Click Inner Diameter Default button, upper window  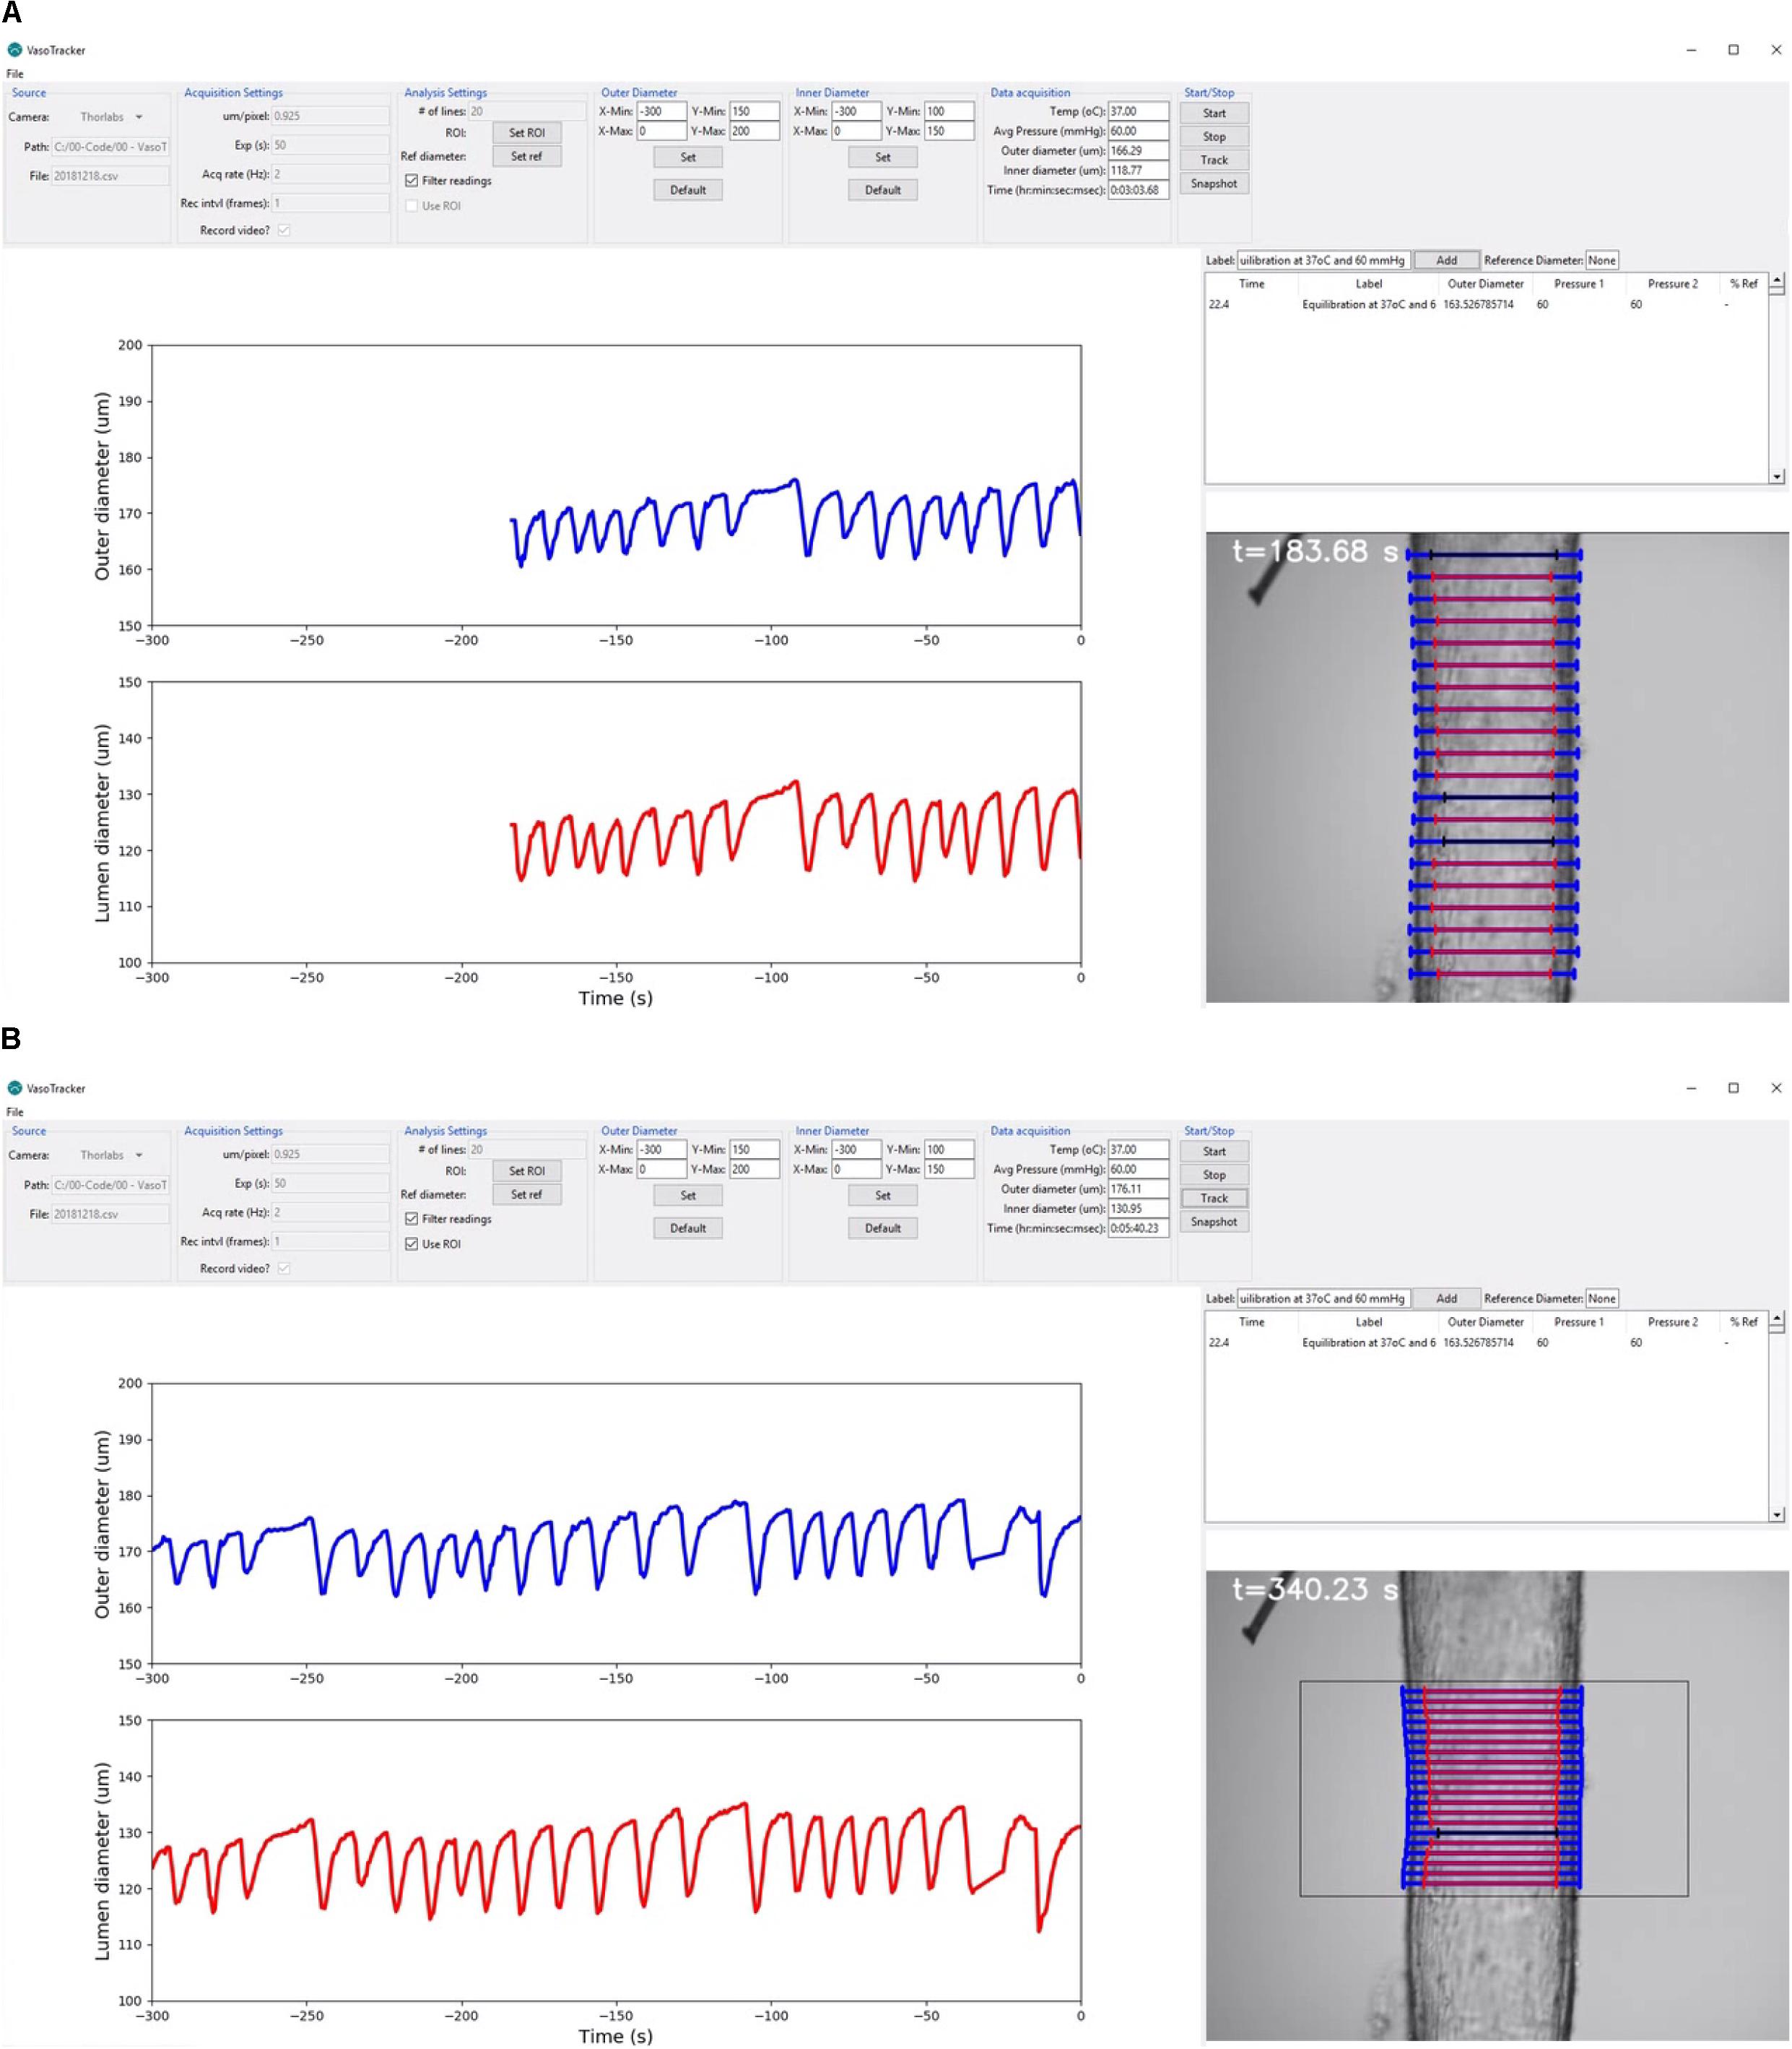(883, 190)
